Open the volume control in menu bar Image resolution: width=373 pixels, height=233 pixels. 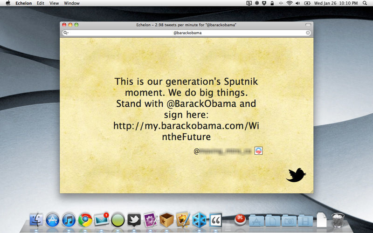click(x=298, y=3)
